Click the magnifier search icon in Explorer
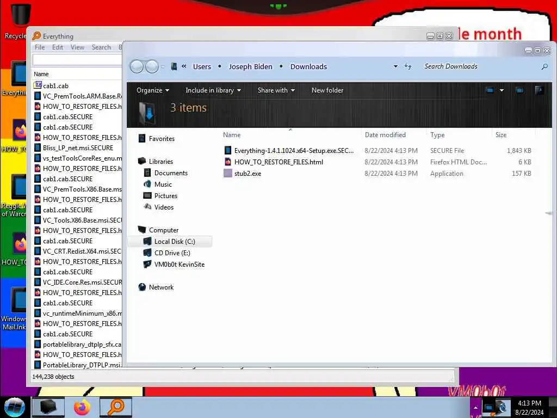This screenshot has width=557, height=418. tap(544, 66)
